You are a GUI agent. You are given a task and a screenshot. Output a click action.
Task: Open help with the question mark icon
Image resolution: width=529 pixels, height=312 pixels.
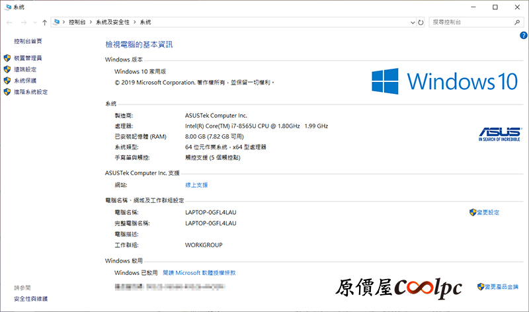524,35
